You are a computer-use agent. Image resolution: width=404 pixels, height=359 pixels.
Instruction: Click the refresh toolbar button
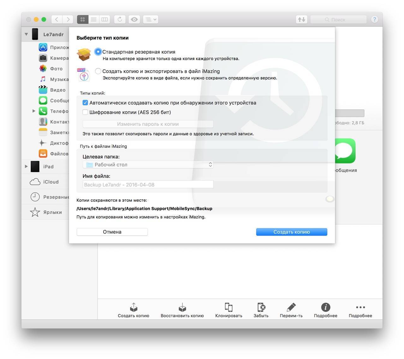click(x=120, y=19)
